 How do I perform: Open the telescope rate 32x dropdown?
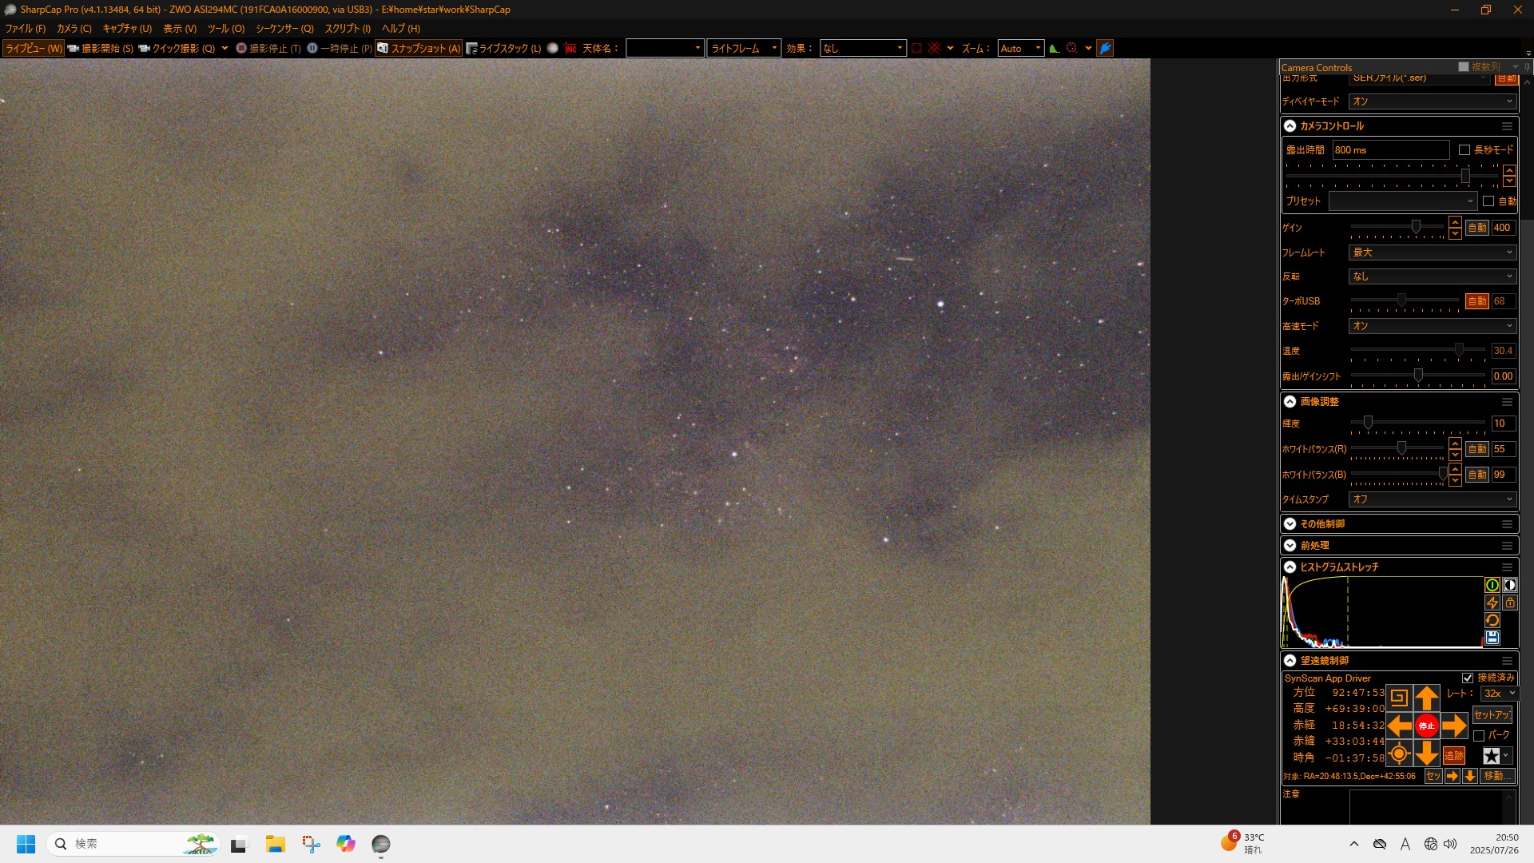click(x=1499, y=694)
